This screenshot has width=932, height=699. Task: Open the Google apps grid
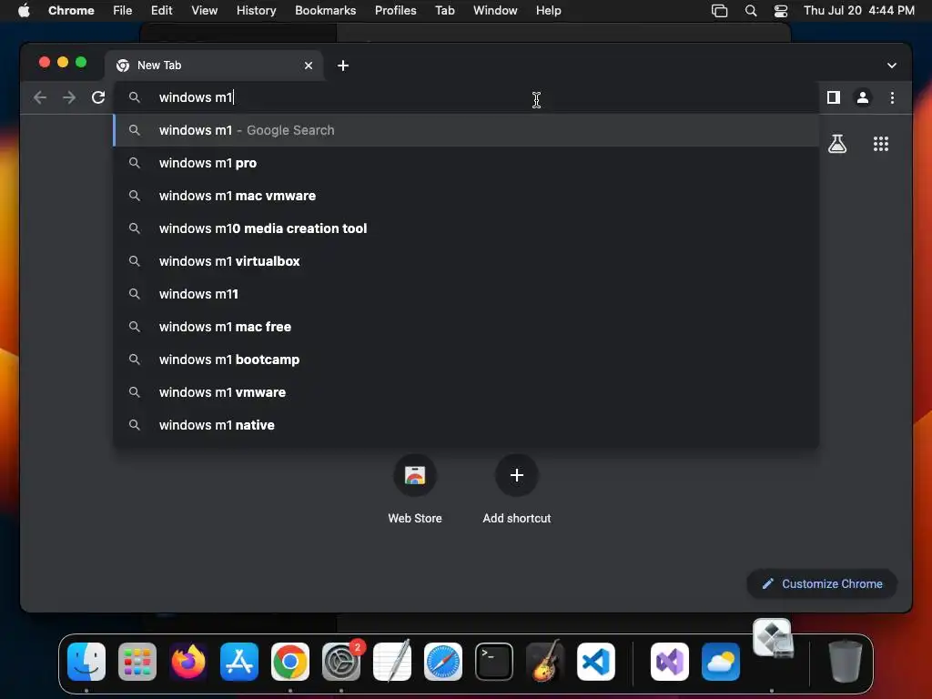[x=880, y=144]
